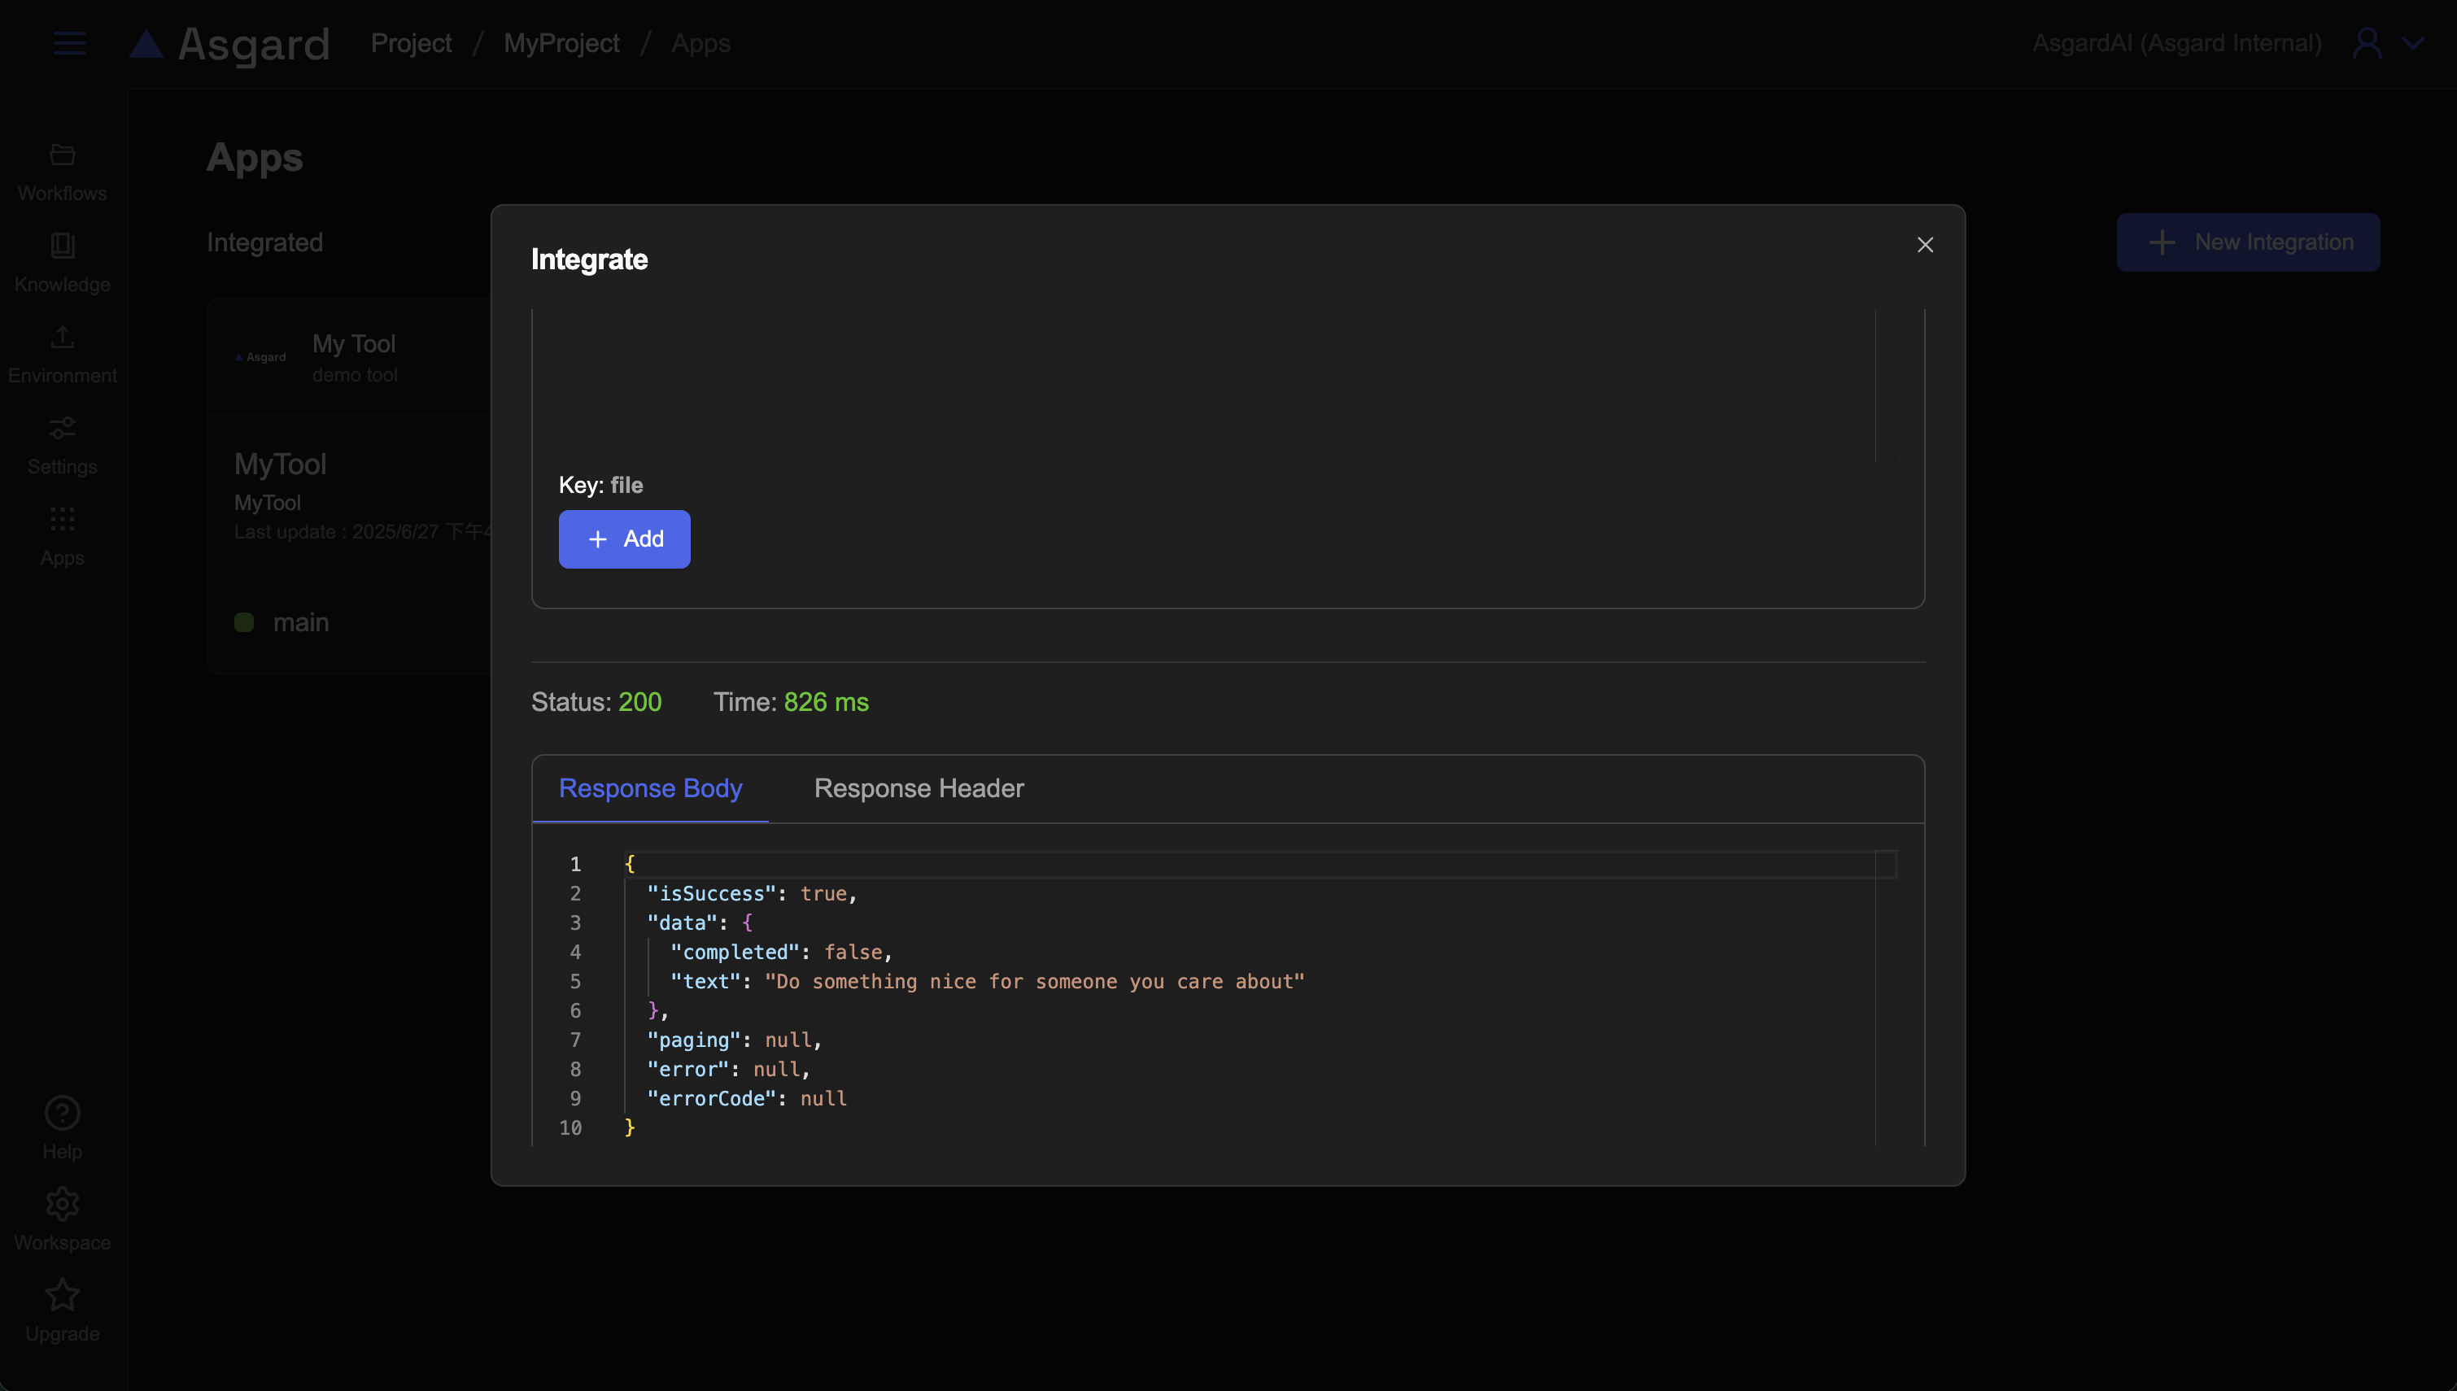Select the Response Body tab
The image size is (2457, 1391).
point(649,788)
